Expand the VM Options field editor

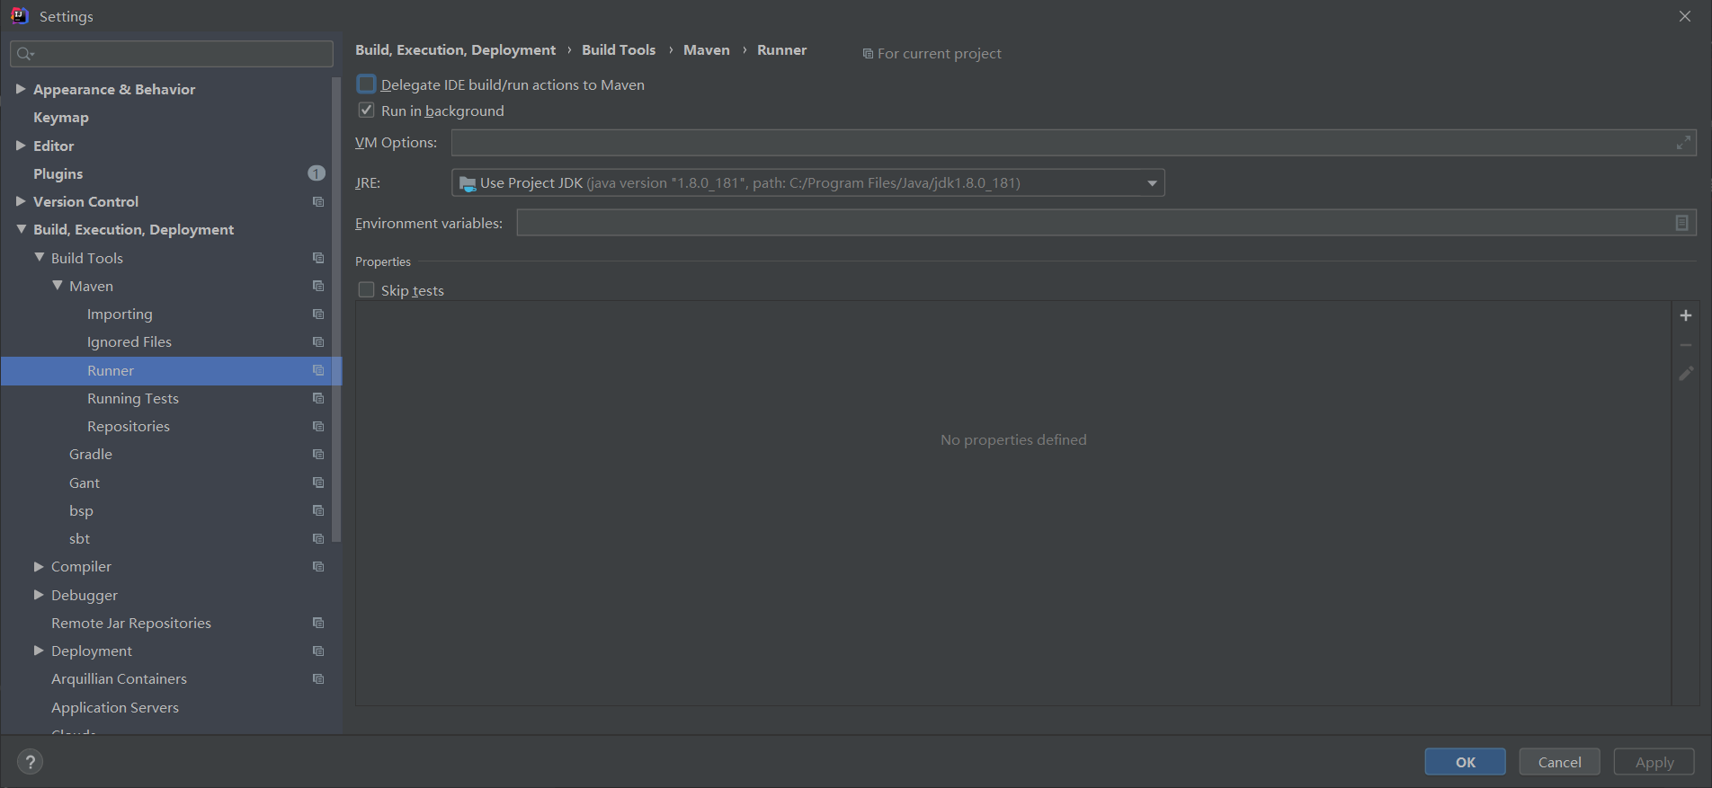click(1683, 143)
